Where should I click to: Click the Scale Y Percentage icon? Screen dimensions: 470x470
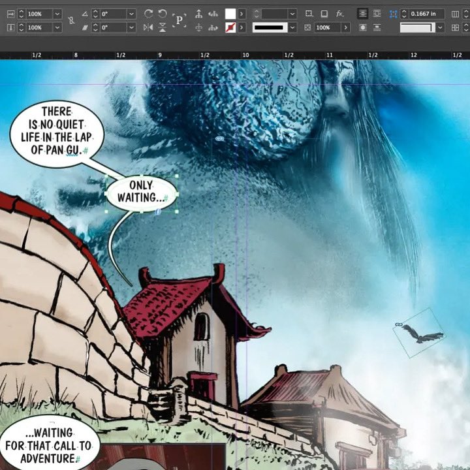(x=11, y=27)
